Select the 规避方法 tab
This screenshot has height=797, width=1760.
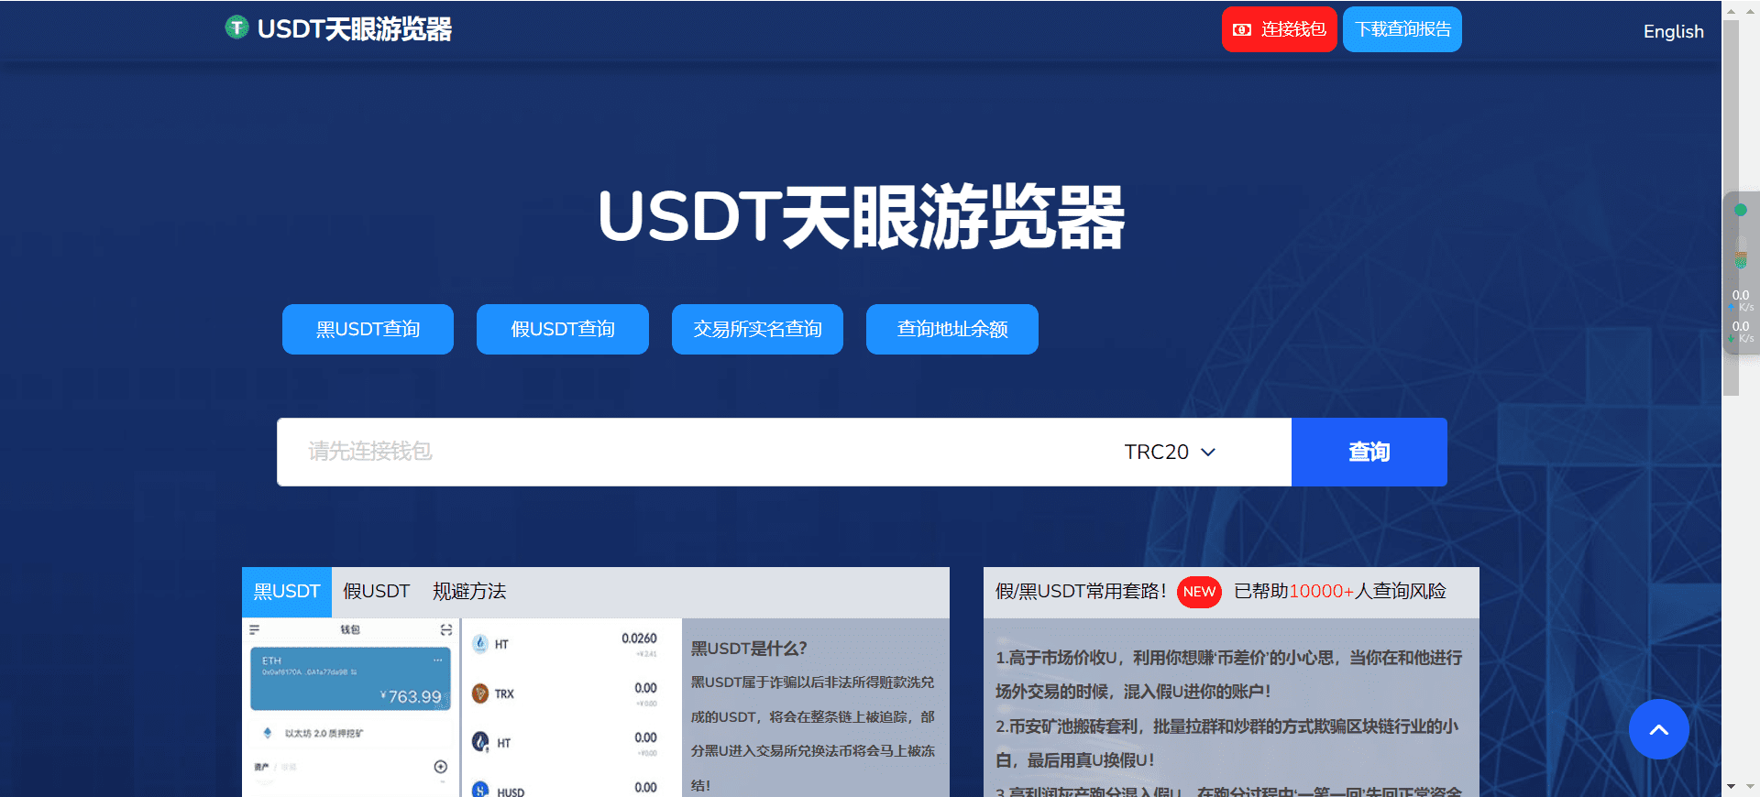click(x=469, y=592)
